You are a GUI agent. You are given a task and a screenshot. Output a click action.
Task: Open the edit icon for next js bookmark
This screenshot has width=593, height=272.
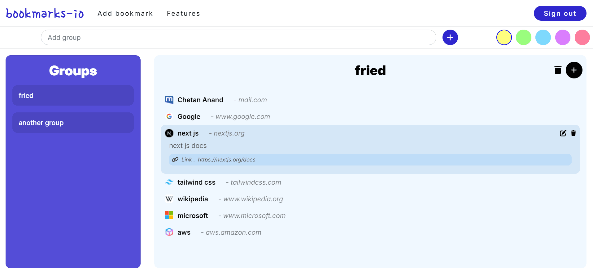tap(563, 133)
